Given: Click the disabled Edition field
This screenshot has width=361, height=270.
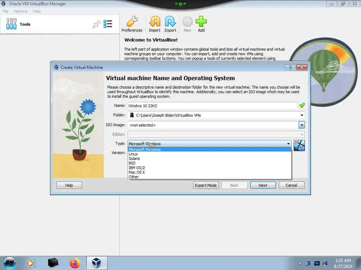Looking at the screenshot, I should (216, 134).
